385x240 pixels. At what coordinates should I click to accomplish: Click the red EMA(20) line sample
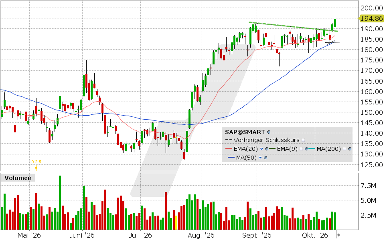point(229,149)
